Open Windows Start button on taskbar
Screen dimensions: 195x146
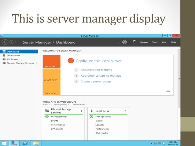[x=4, y=143]
